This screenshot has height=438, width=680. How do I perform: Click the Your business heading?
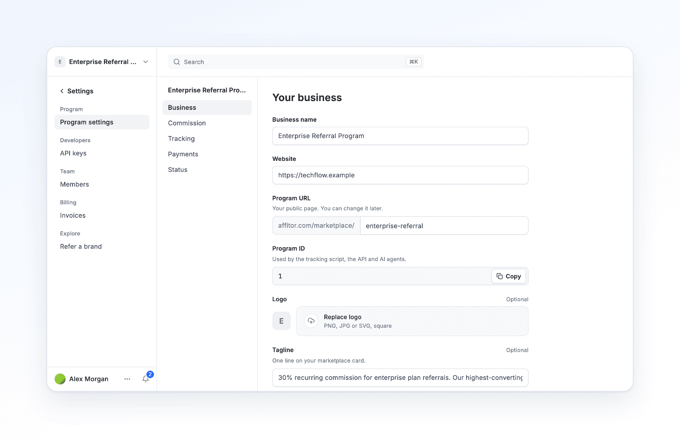point(307,98)
